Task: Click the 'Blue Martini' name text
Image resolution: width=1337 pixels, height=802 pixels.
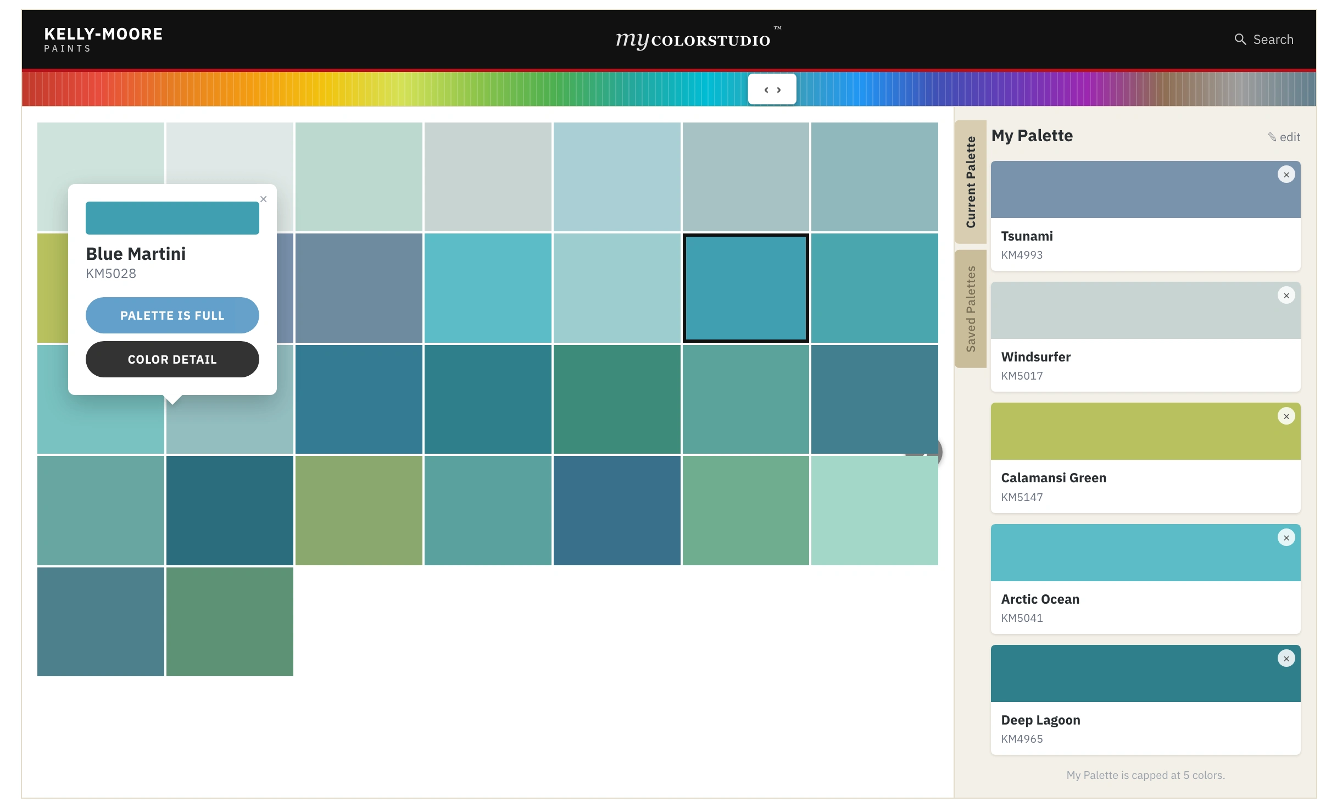Action: coord(136,254)
